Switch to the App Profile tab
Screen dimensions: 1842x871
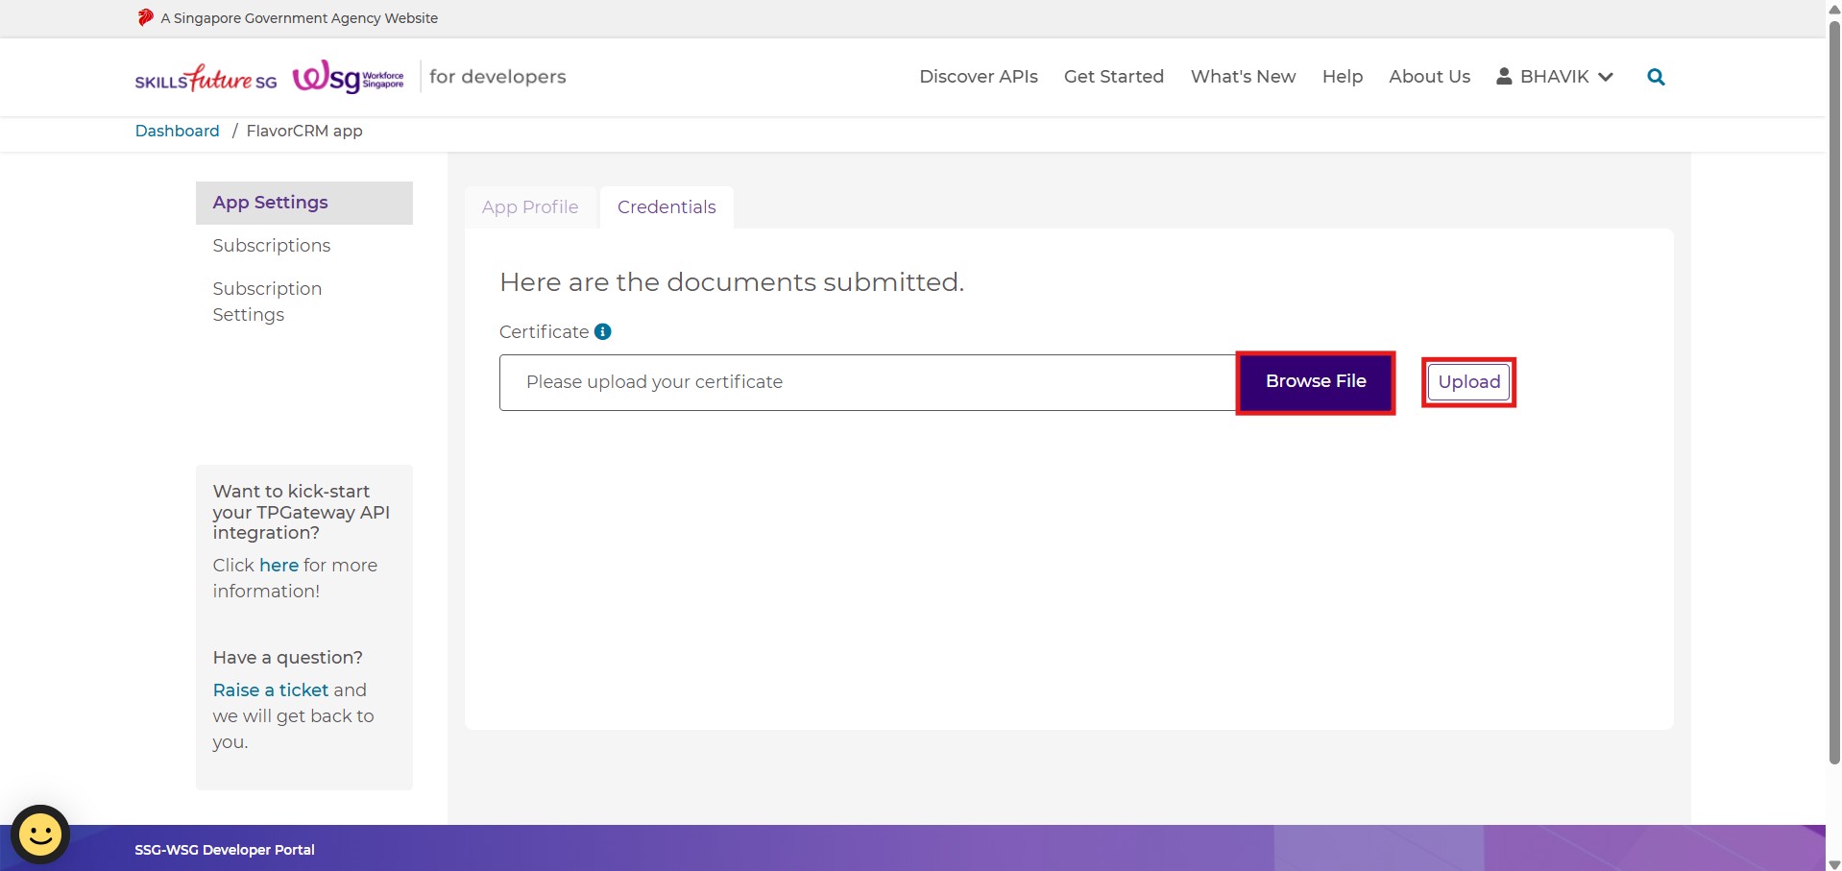tap(530, 207)
